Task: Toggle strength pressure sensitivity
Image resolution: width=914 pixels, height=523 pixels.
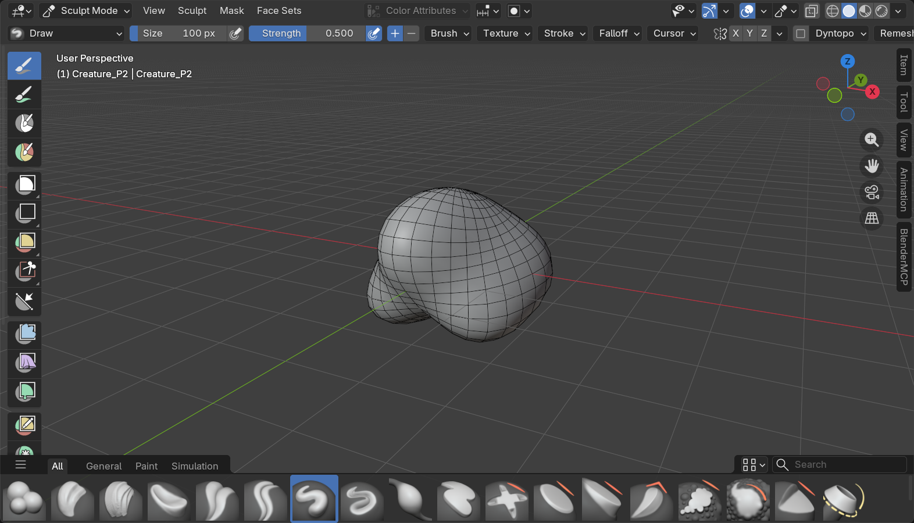Action: pos(374,34)
